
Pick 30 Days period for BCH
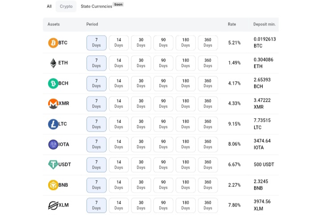pyautogui.click(x=141, y=83)
